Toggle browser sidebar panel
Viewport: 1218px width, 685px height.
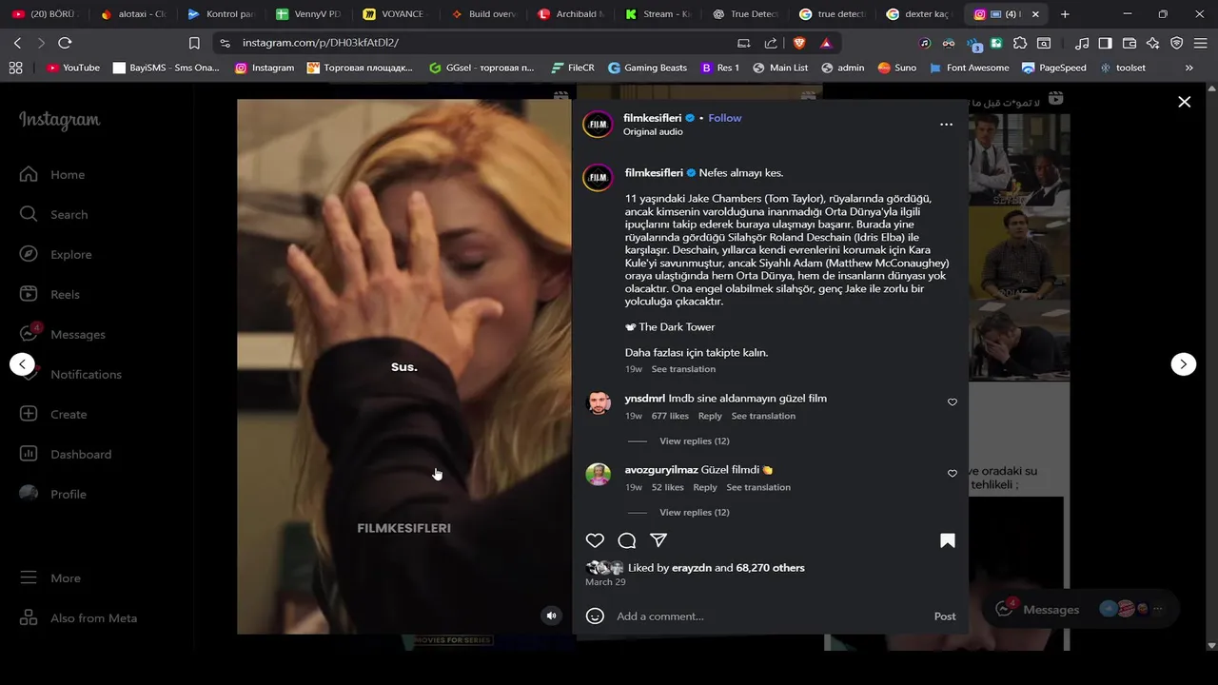tap(1105, 43)
